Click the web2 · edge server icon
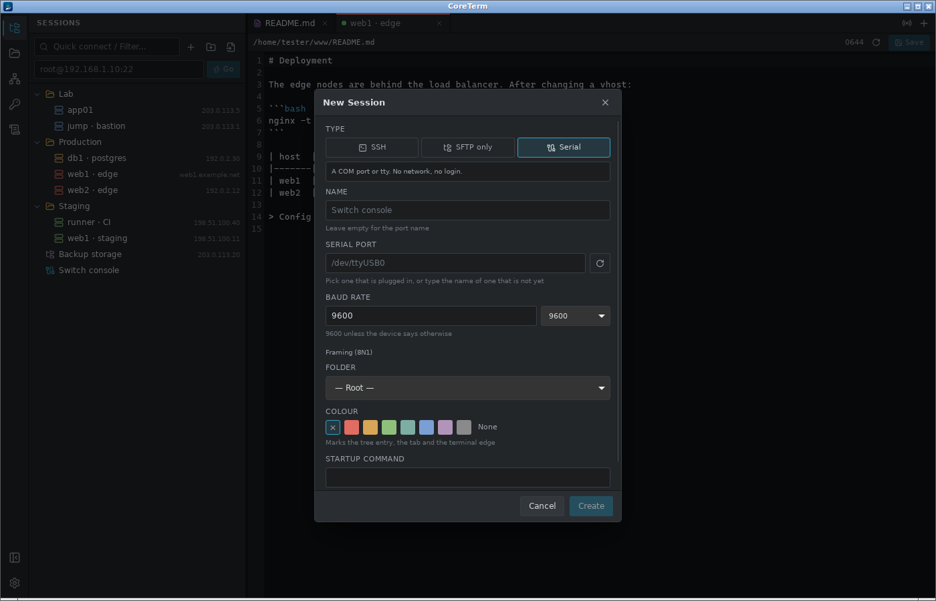This screenshot has height=601, width=936. [59, 190]
